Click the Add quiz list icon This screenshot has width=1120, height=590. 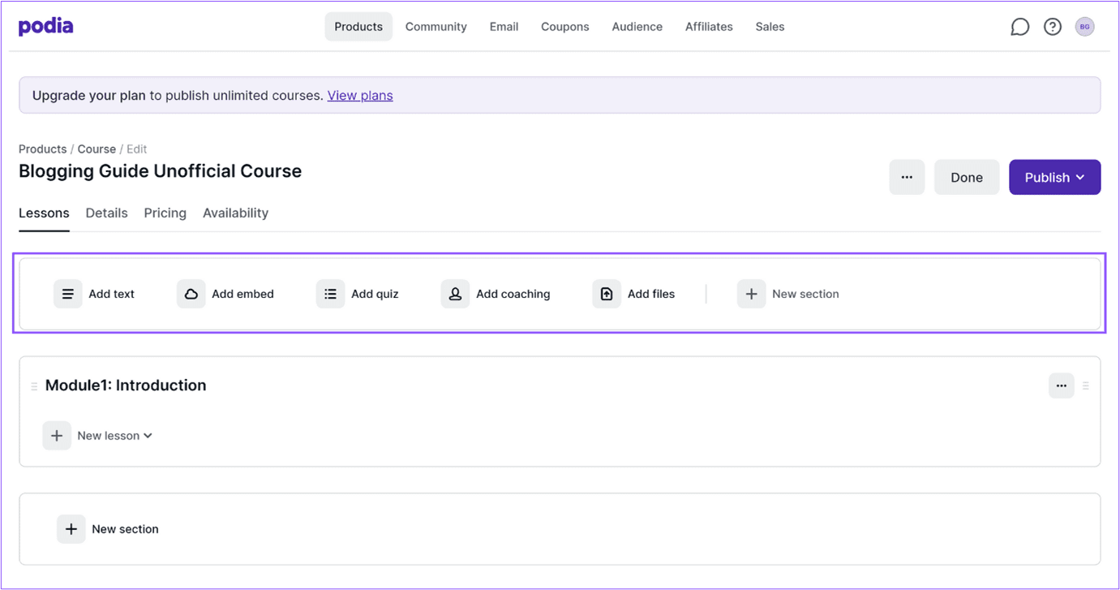click(330, 294)
